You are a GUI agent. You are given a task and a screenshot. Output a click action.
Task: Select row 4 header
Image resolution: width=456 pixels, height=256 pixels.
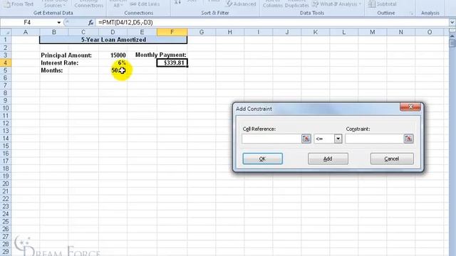click(x=5, y=63)
